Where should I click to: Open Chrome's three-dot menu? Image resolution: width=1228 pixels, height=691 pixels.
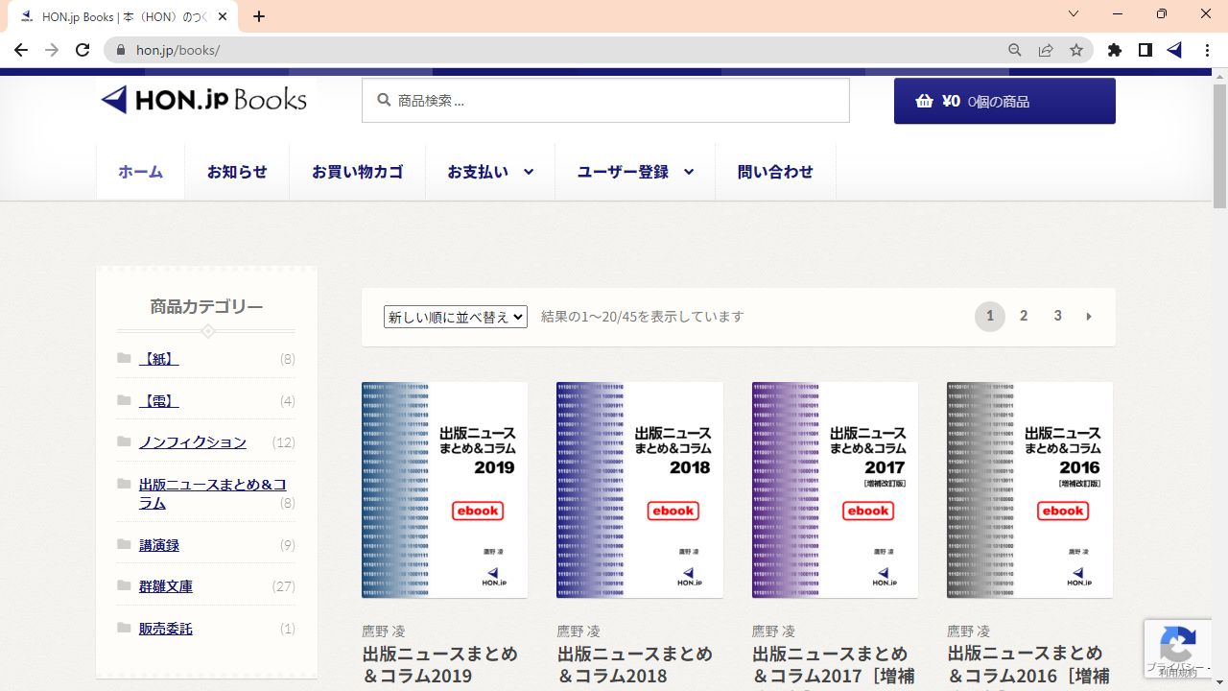pyautogui.click(x=1207, y=50)
